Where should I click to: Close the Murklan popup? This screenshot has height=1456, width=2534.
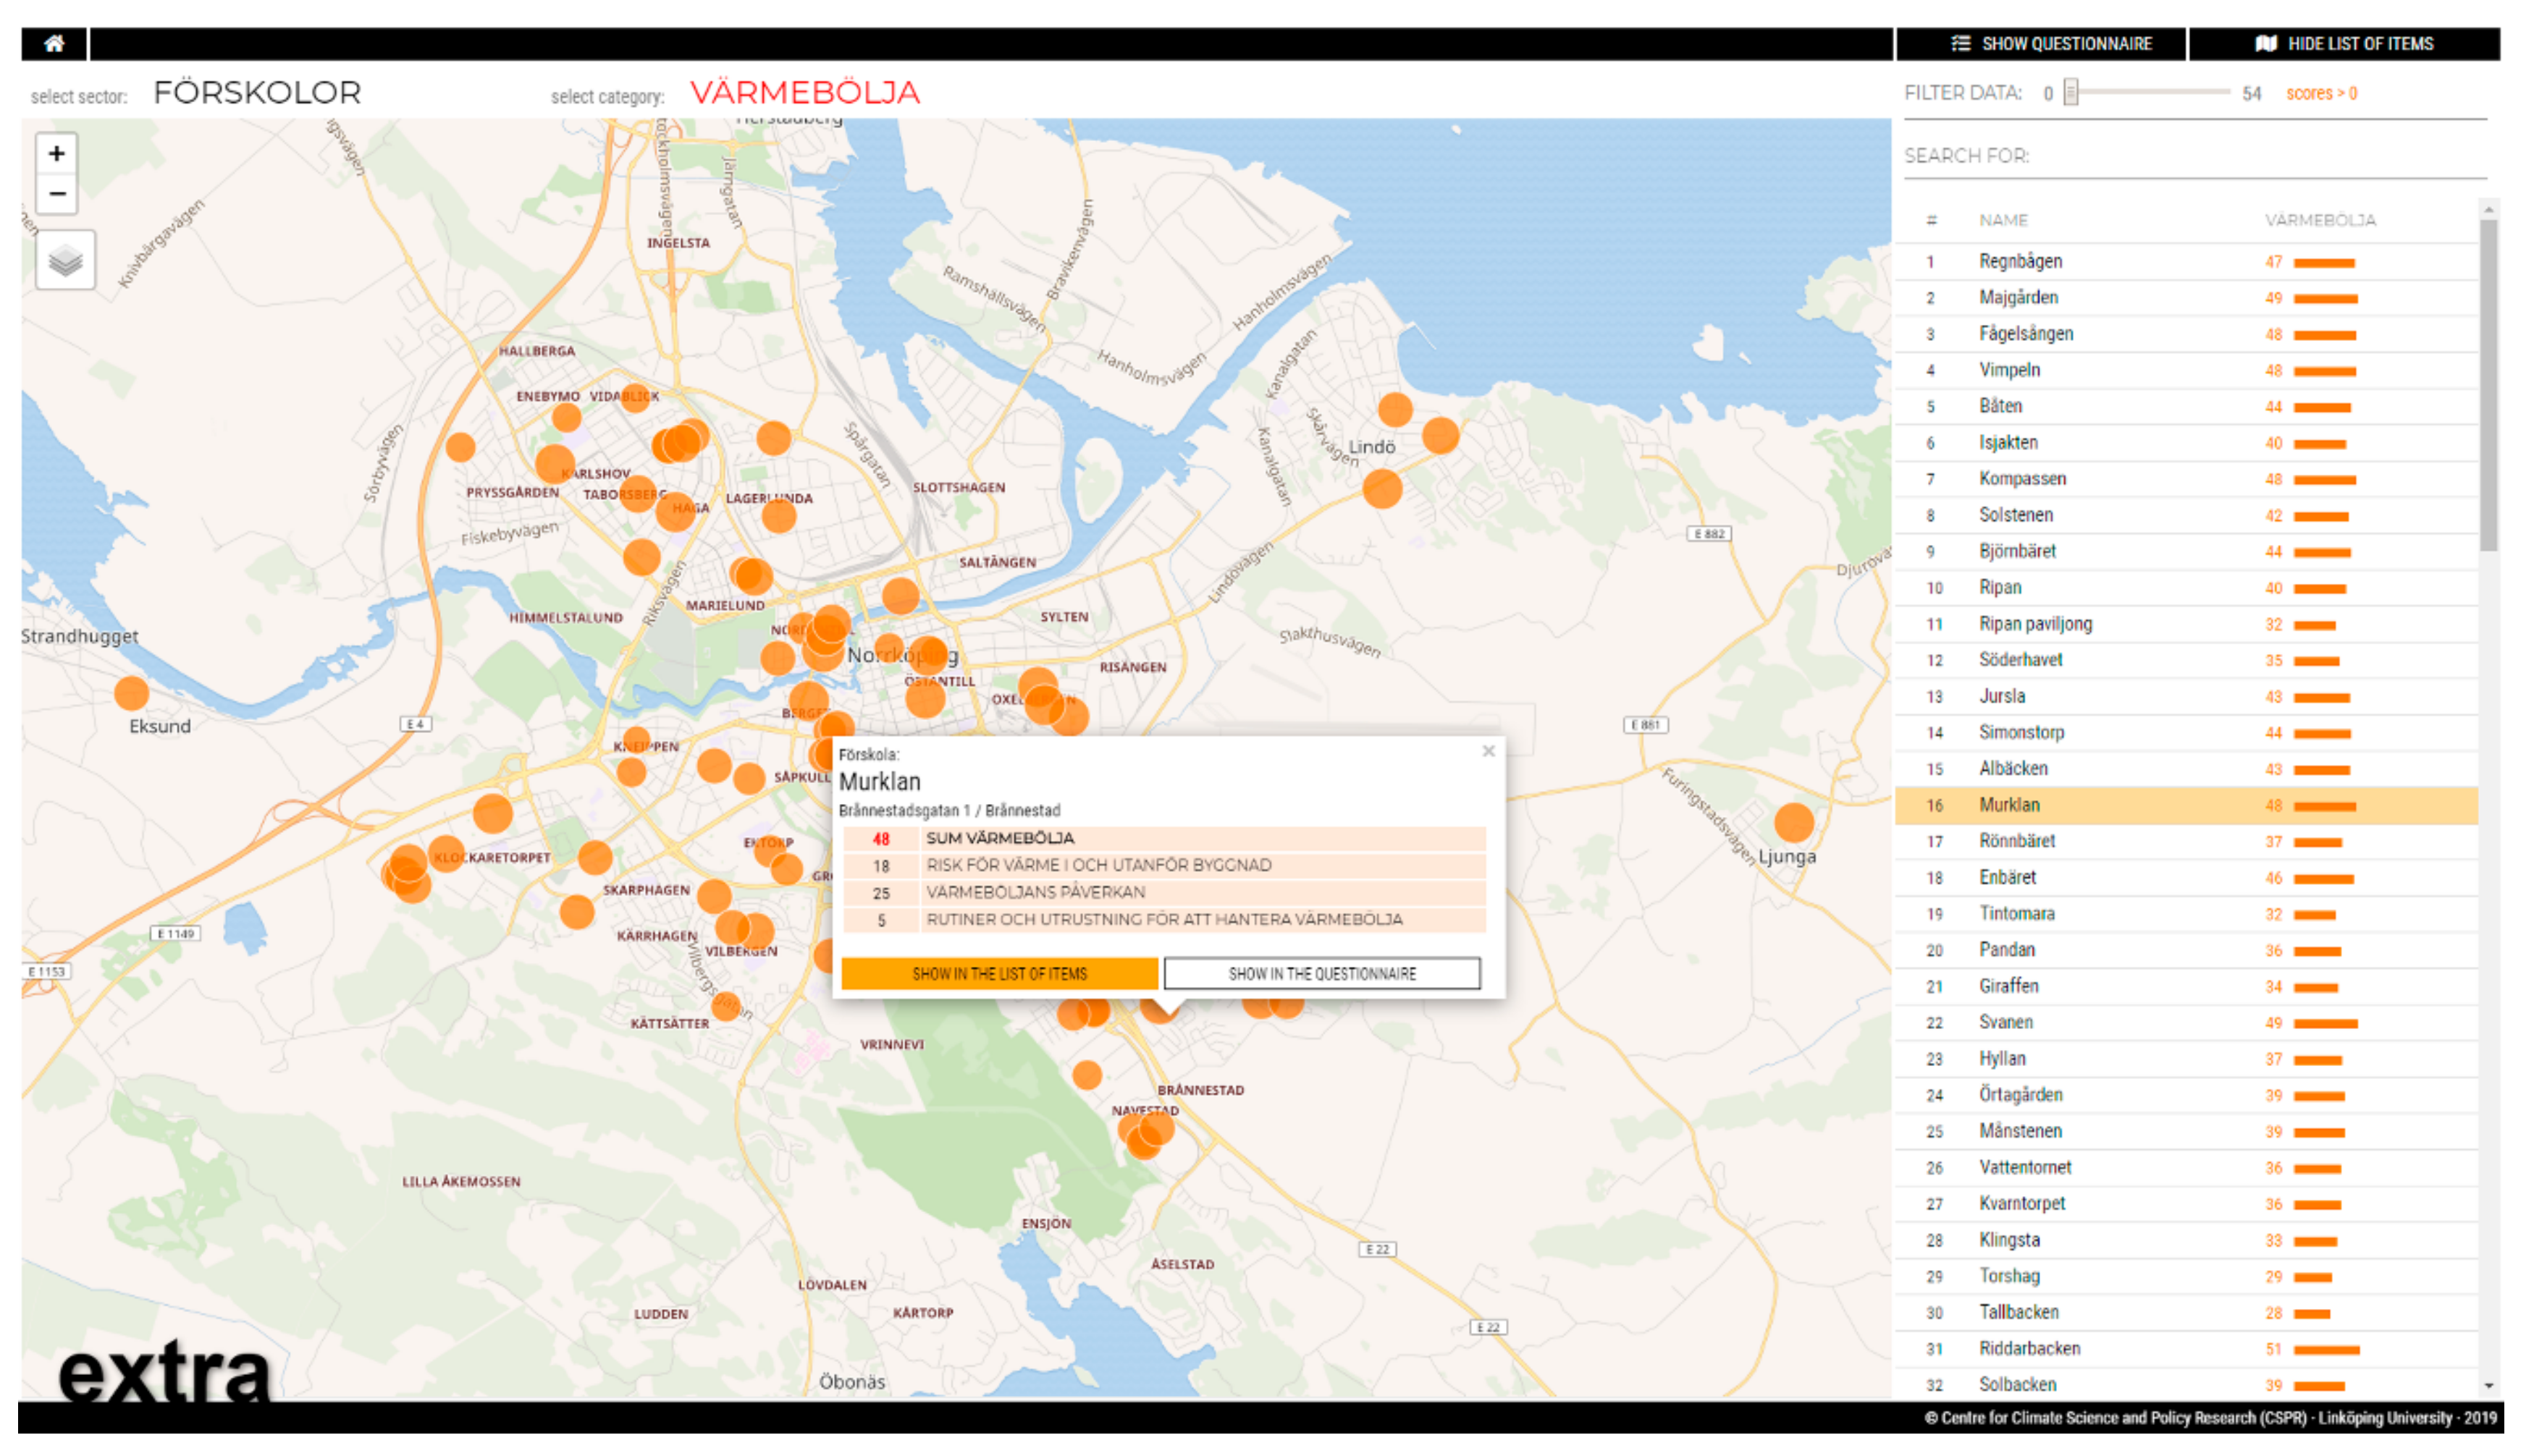1488,751
